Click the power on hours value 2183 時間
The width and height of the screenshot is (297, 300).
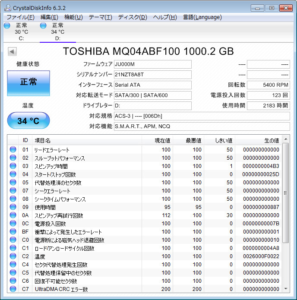click(x=269, y=106)
